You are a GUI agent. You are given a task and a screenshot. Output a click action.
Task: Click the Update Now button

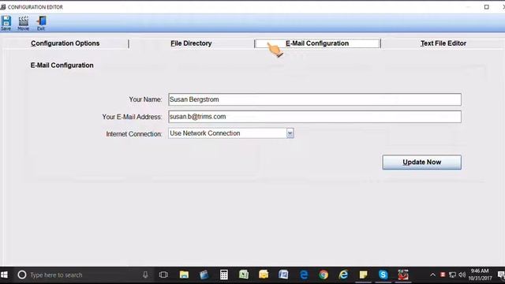click(x=421, y=163)
